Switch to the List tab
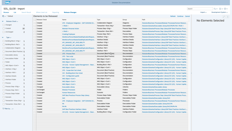Image resolution: width=232 pixels, height=131 pixels. 15,12
